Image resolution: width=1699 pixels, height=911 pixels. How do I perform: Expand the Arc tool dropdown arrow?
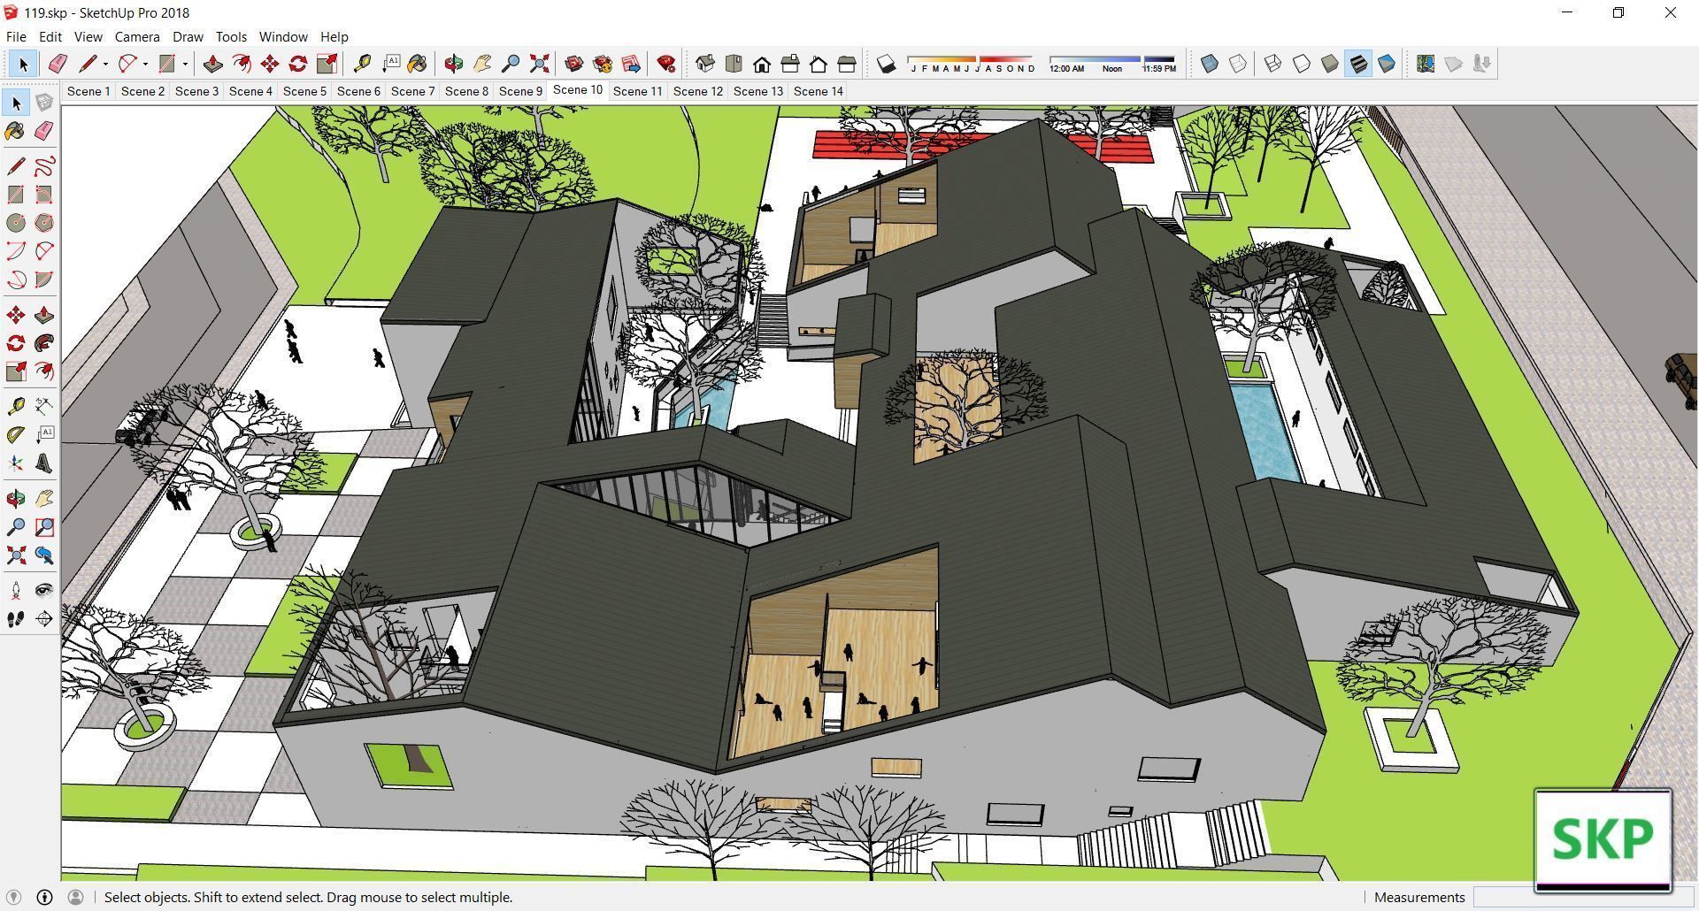click(x=145, y=64)
